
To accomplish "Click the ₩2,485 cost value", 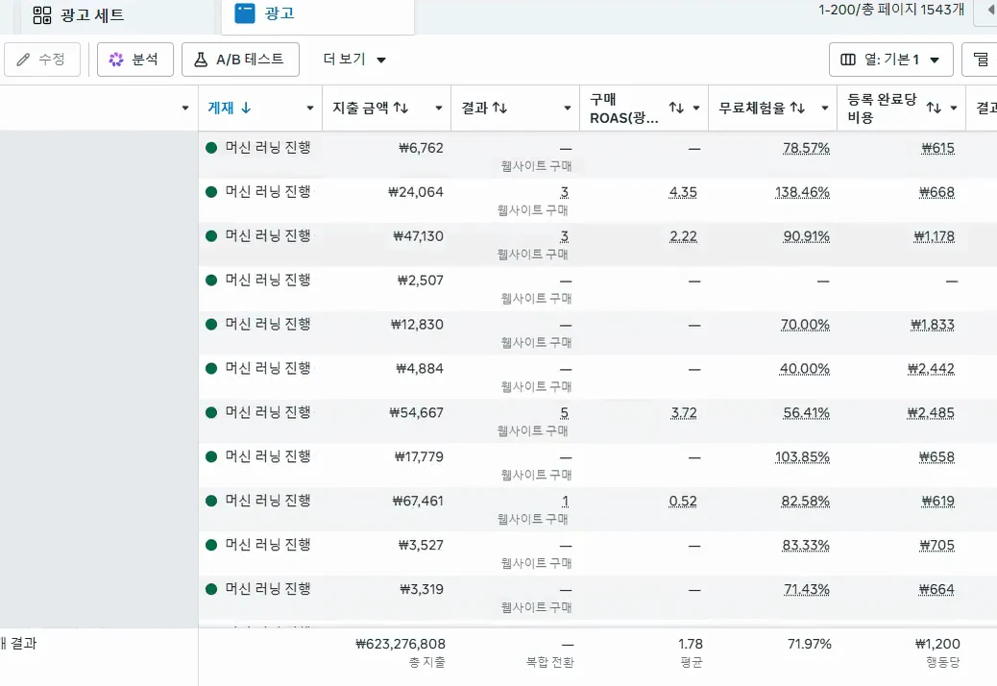I will click(931, 412).
